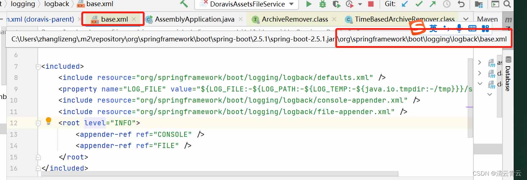Collapse the <included> tag at line 7
The width and height of the screenshot is (527, 180).
pyautogui.click(x=38, y=67)
